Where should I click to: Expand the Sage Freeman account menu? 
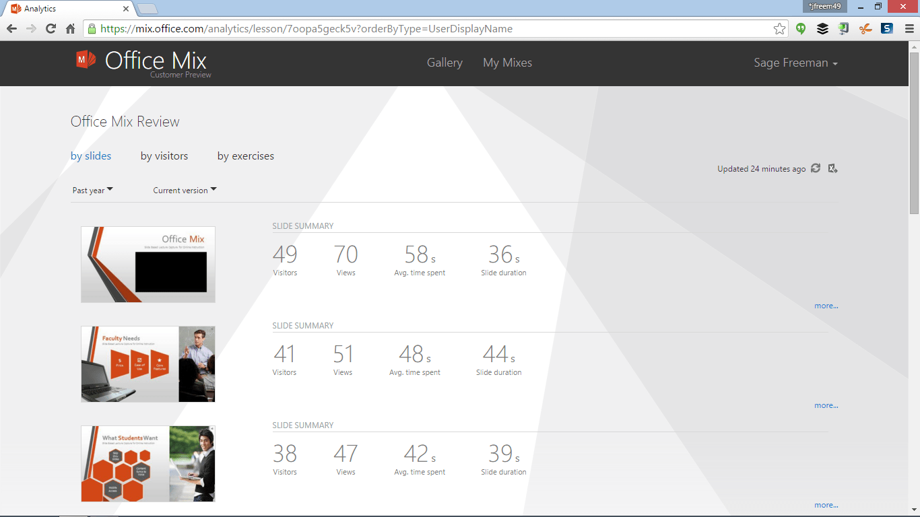click(x=795, y=63)
